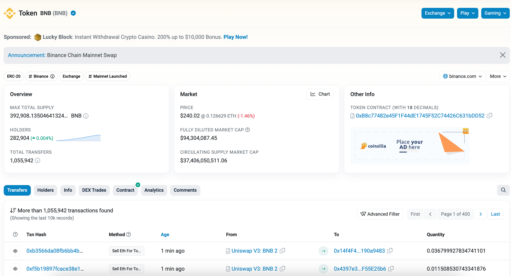511x276 pixels.
Task: Click the green arrow icon in the 0xb3566da08 row
Action: [323, 251]
